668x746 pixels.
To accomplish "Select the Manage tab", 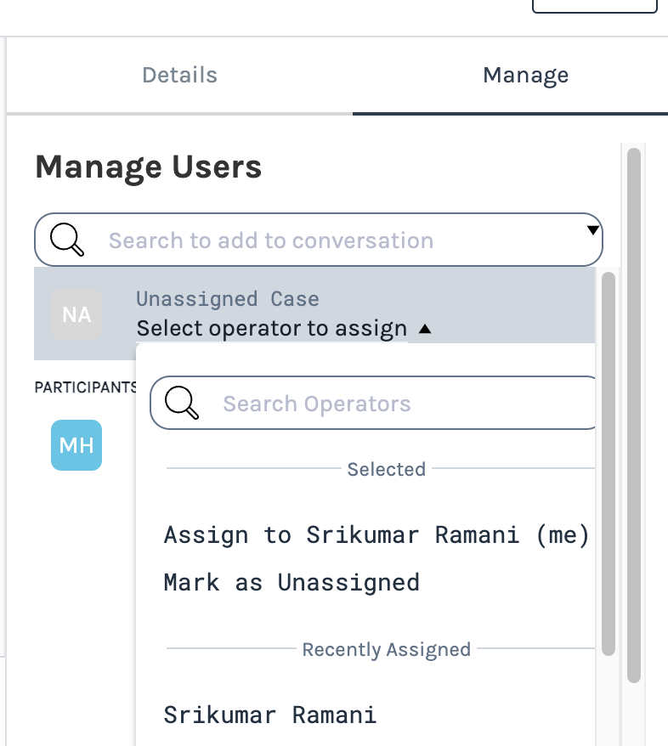I will click(x=525, y=75).
